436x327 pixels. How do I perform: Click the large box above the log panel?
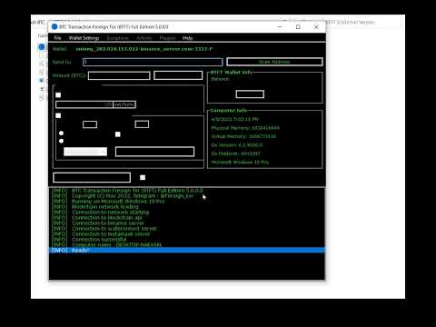coord(92,177)
